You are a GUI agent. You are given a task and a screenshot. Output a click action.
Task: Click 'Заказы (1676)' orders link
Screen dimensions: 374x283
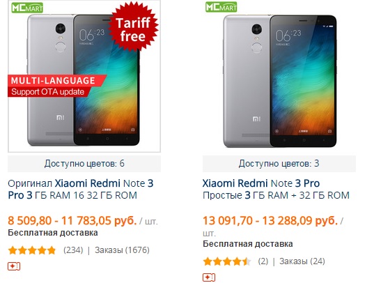click(122, 250)
